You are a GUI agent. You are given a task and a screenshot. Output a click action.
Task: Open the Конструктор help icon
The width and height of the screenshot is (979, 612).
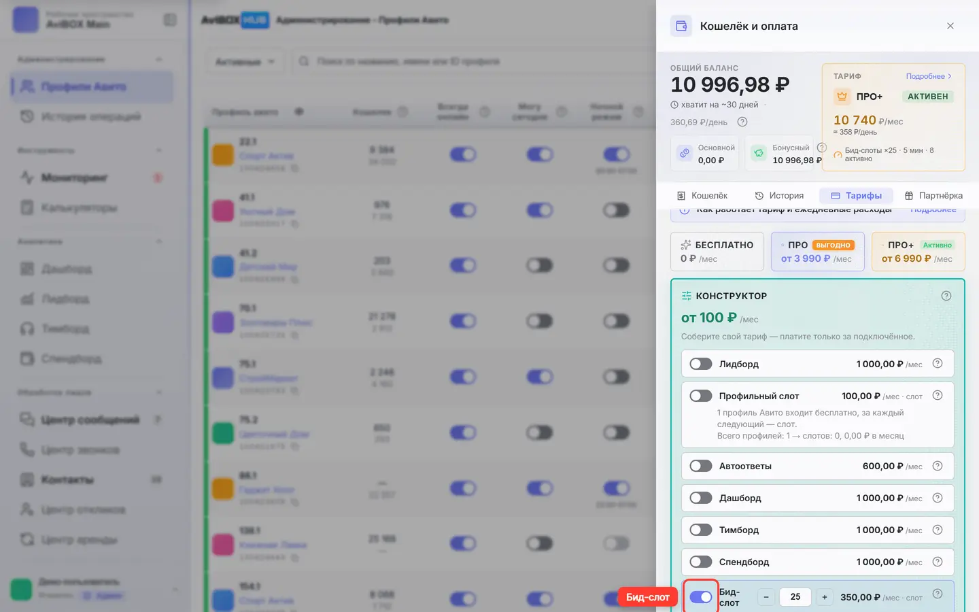946,296
